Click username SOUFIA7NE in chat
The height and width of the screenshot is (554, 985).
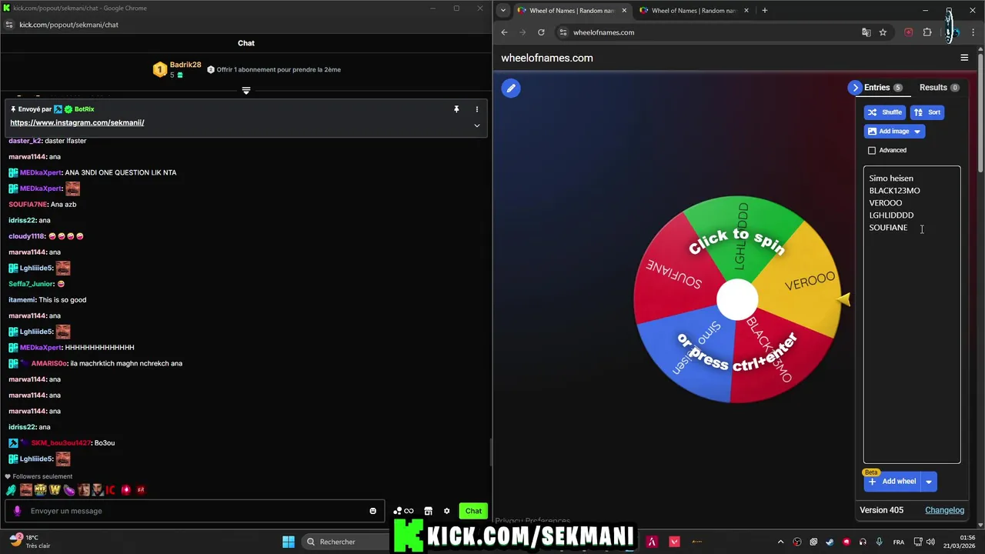[28, 205]
